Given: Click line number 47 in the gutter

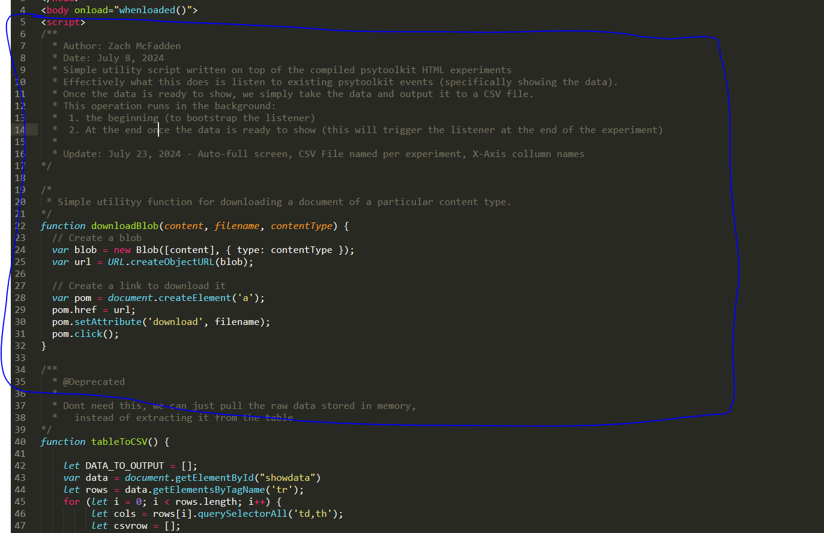Looking at the screenshot, I should coord(20,526).
